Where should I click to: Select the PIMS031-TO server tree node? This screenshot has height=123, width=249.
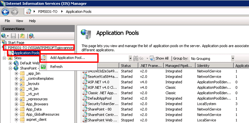41,48
